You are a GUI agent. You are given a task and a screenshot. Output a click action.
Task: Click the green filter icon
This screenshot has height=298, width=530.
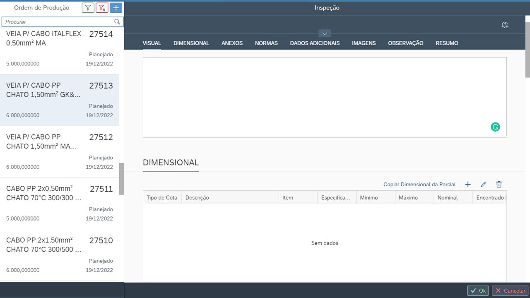click(x=88, y=8)
